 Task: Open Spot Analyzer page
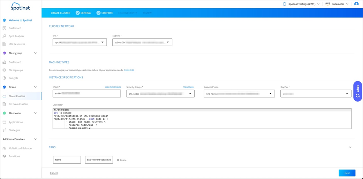coord(16,36)
